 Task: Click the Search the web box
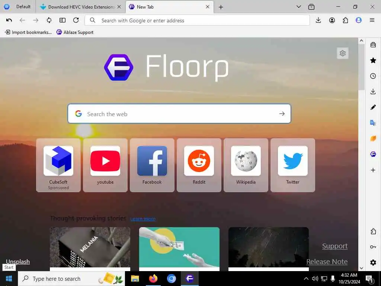[x=179, y=114]
